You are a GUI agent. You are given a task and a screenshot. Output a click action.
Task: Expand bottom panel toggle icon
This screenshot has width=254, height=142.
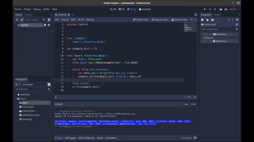[195, 138]
